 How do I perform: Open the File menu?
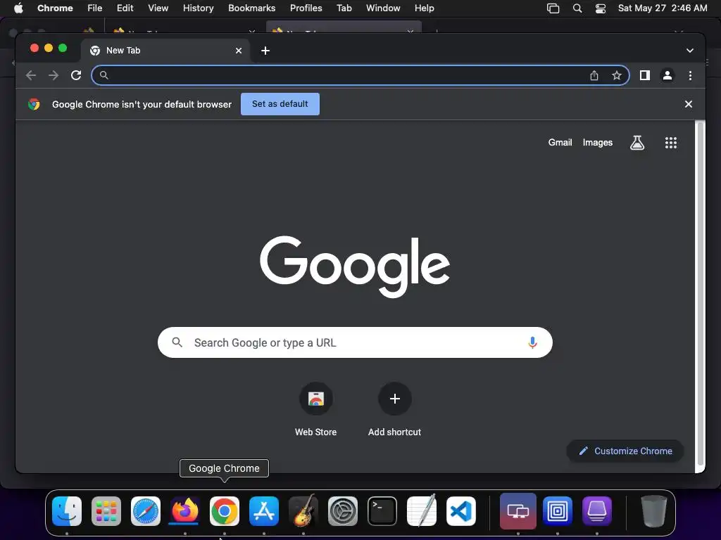(95, 8)
